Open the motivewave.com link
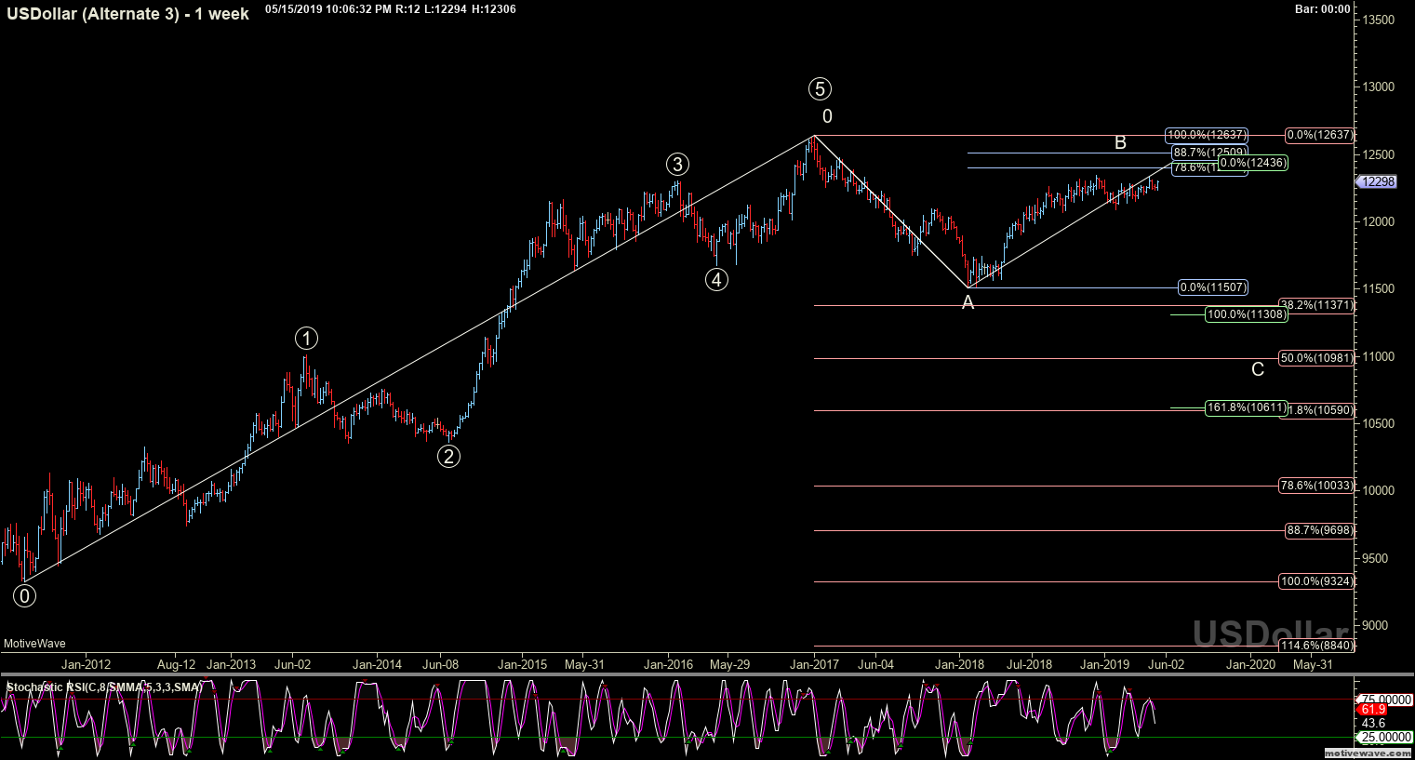Screen dimensions: 1415x760 pos(1368,753)
